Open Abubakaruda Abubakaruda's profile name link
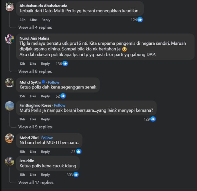This screenshot has height=191, width=197. coord(43,6)
